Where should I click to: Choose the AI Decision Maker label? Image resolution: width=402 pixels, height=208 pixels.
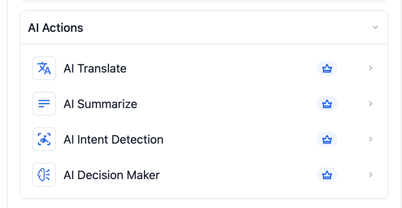[112, 175]
